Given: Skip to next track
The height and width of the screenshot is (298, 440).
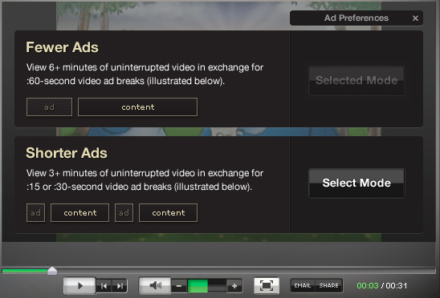Looking at the screenshot, I should [x=120, y=286].
